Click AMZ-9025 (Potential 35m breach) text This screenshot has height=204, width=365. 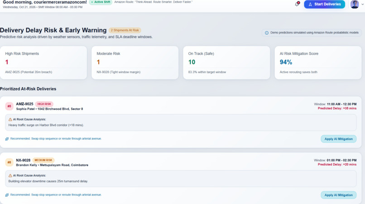29,72
